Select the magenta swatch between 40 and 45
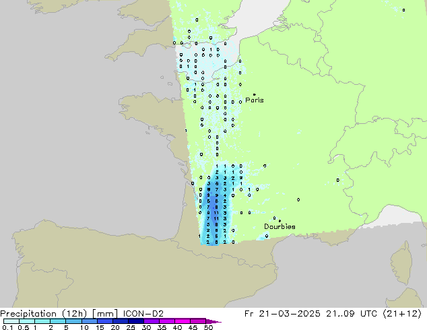This screenshot has height=330, width=427. (x=183, y=321)
